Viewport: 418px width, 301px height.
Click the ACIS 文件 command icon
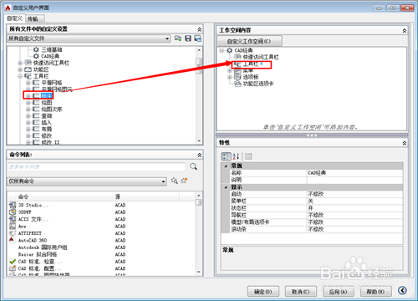[x=13, y=219]
